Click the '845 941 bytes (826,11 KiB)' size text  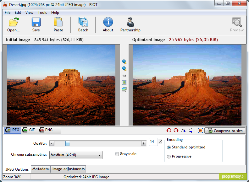[x=59, y=40]
